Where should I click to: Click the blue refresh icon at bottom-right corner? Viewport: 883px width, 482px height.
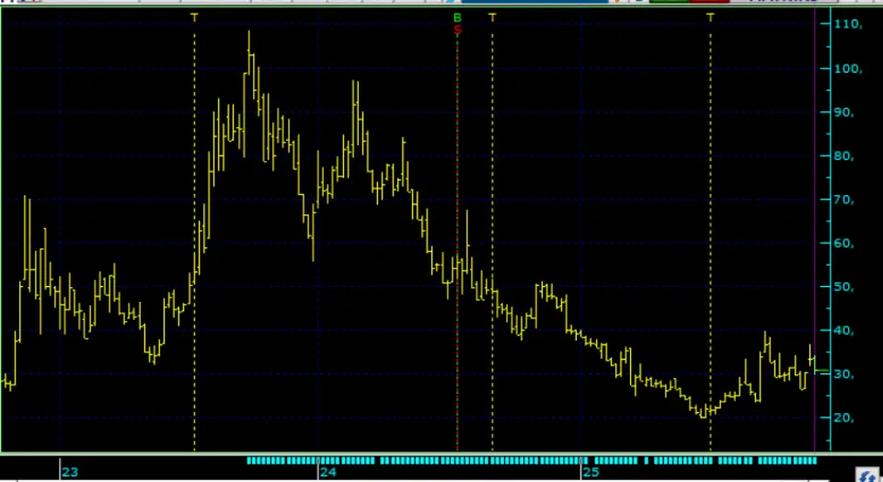[866, 475]
